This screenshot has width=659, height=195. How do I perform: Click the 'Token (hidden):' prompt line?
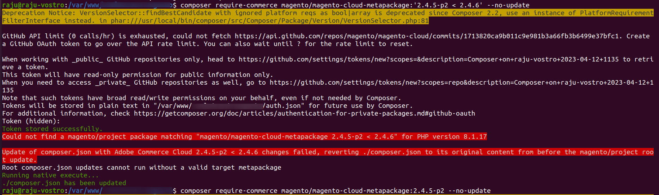(x=31, y=121)
